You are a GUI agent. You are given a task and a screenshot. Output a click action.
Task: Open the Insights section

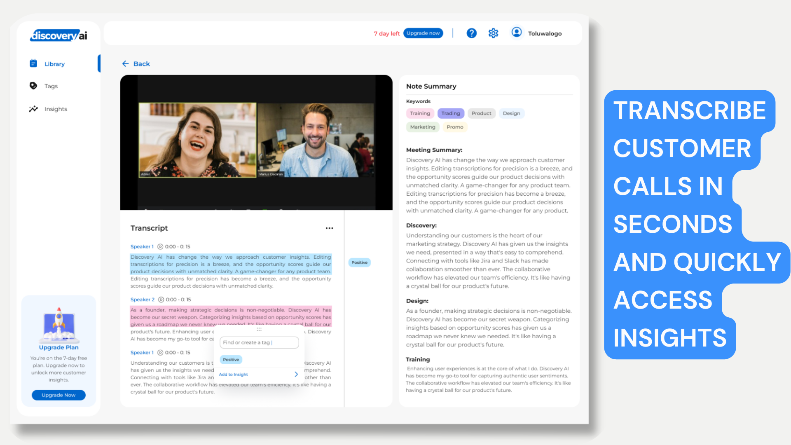pyautogui.click(x=56, y=109)
